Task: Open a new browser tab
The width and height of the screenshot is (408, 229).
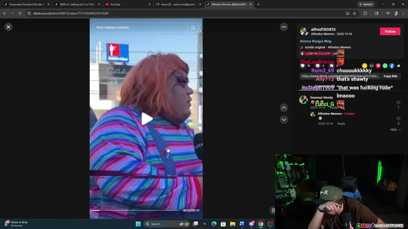Action: (x=258, y=4)
